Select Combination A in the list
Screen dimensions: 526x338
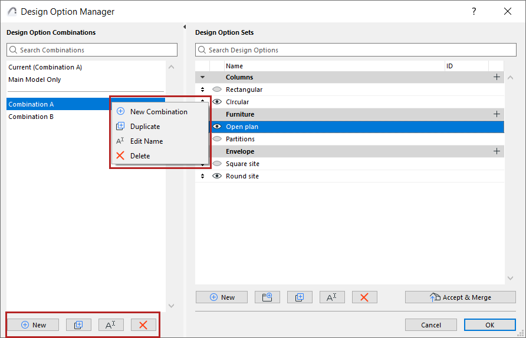[x=59, y=104]
